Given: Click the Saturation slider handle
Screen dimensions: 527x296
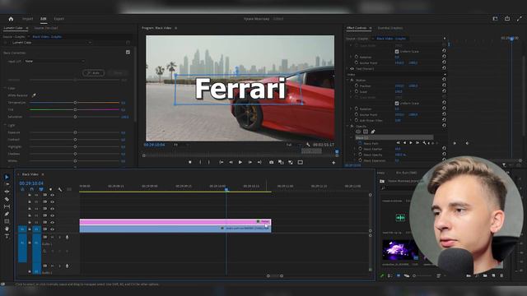Looking at the screenshot, I should point(75,117).
